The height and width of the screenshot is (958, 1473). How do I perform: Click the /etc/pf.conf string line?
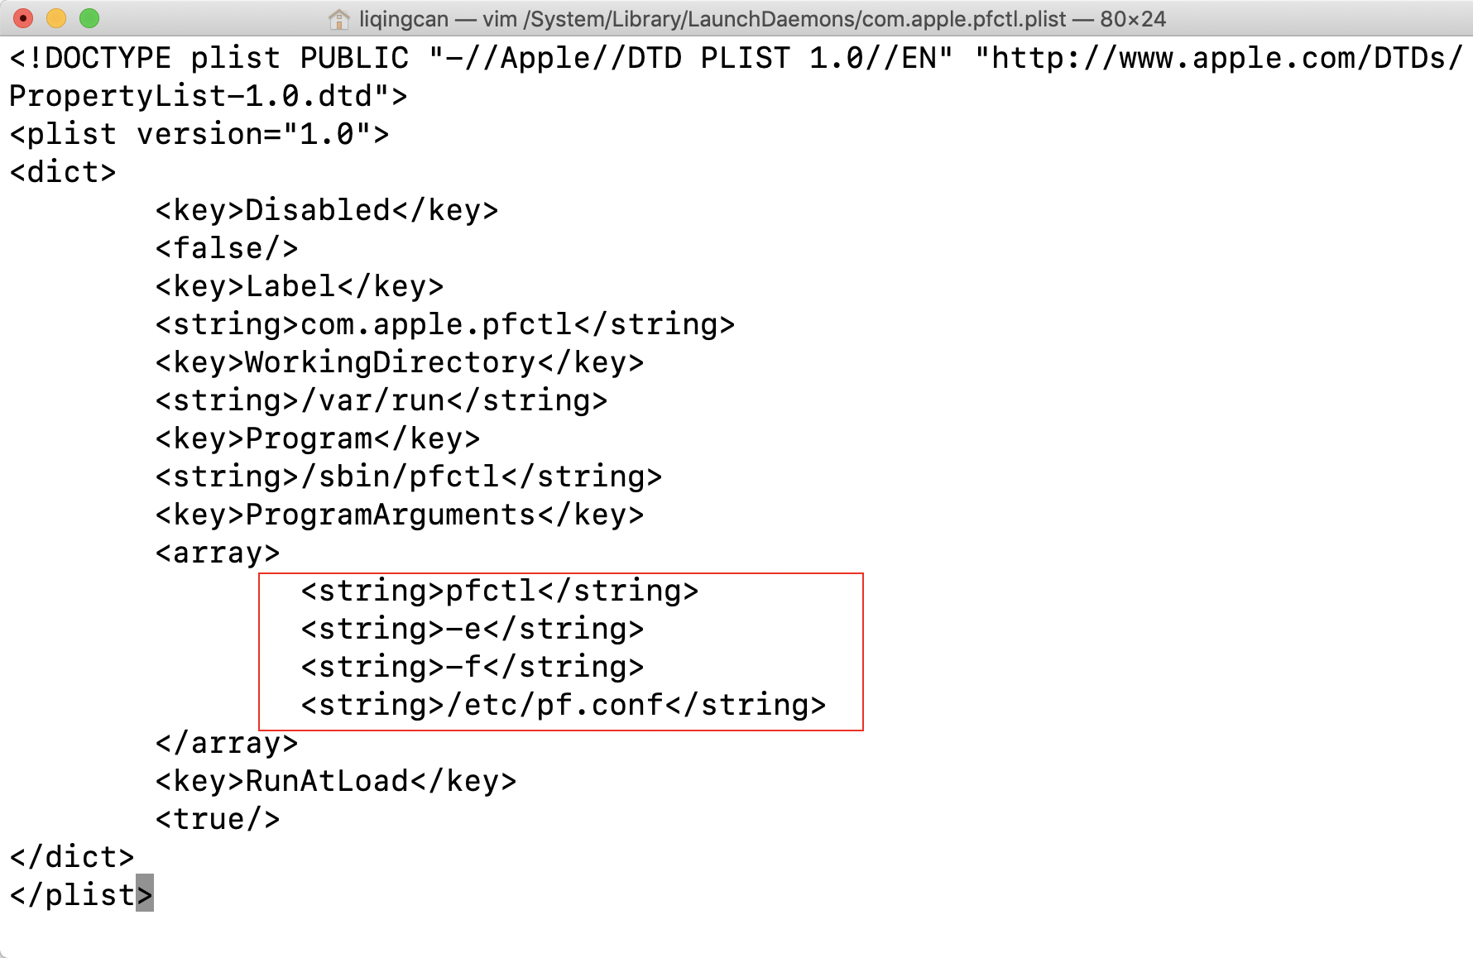click(563, 705)
